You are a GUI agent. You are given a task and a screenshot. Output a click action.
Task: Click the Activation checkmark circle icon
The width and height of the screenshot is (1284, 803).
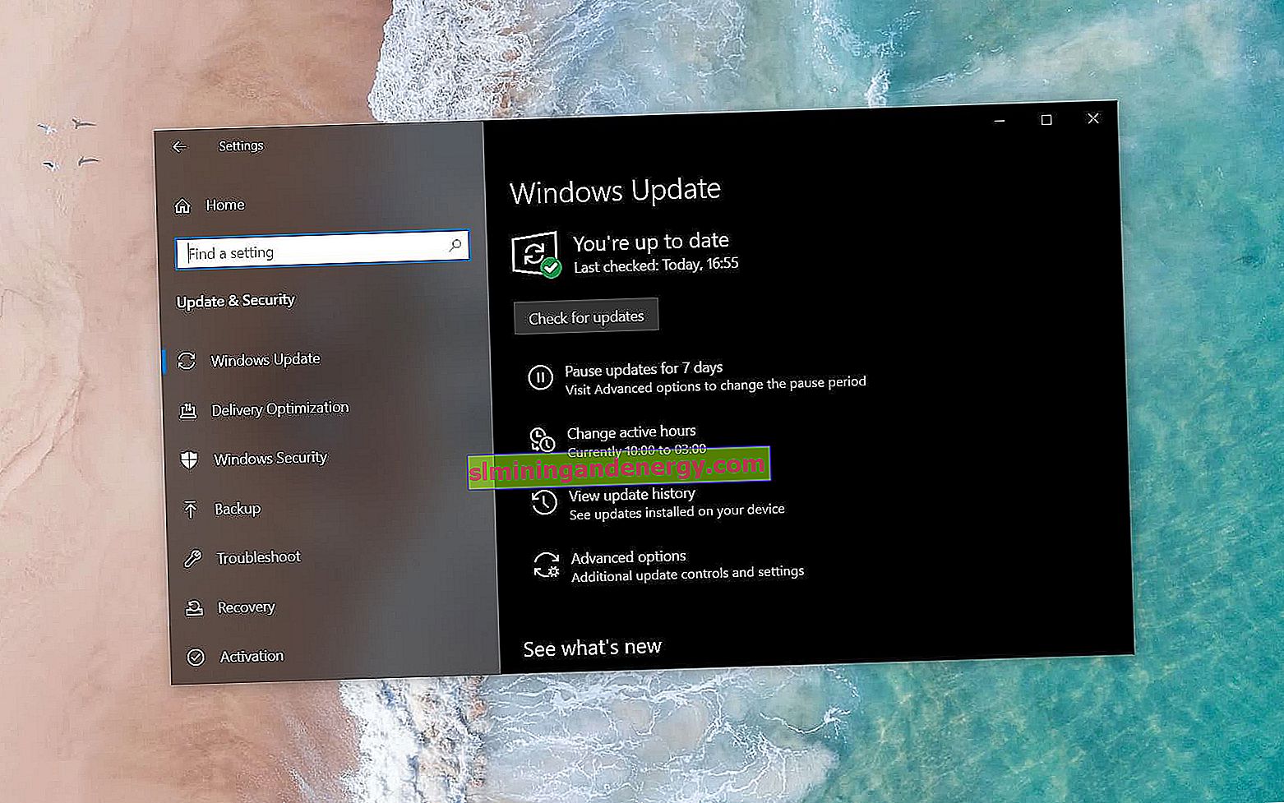[196, 657]
